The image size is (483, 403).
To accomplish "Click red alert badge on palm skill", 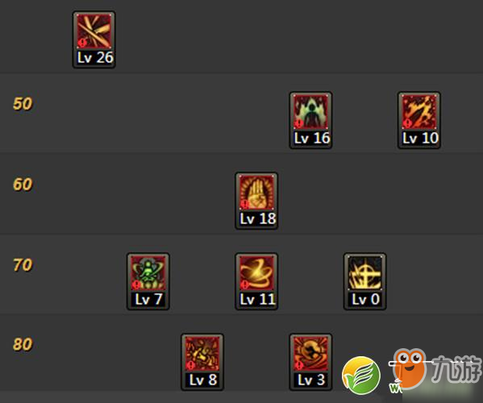I will point(244,204).
